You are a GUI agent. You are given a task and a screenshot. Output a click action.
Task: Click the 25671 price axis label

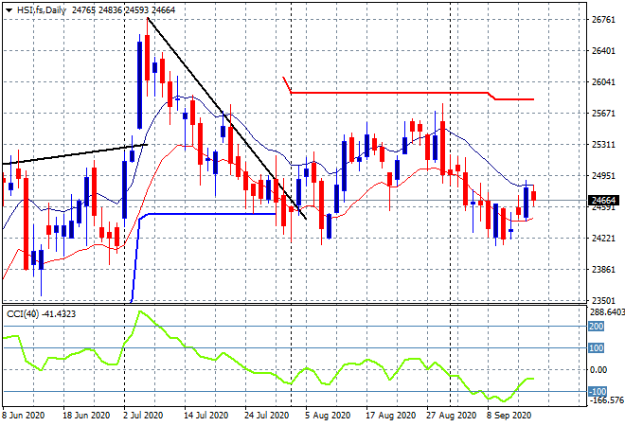[603, 114]
